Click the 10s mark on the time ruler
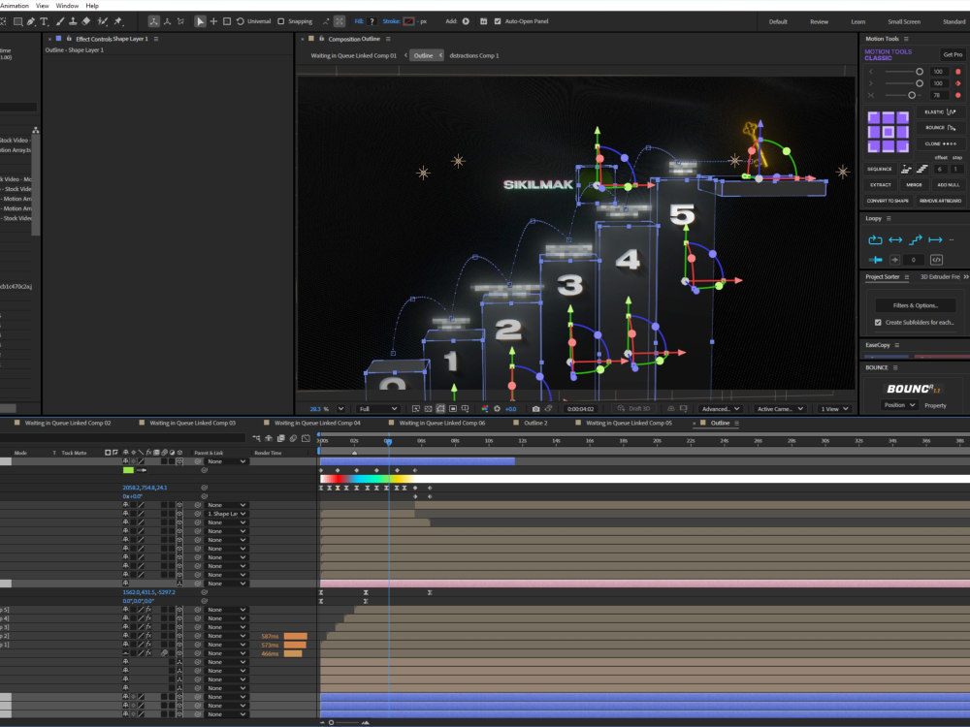This screenshot has width=970, height=727. tap(489, 441)
